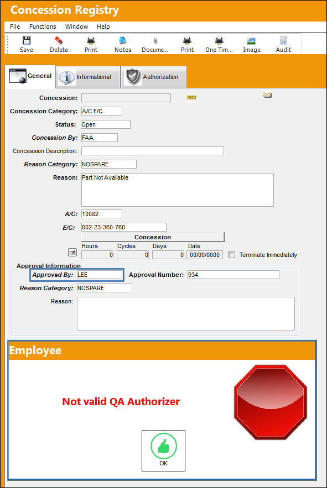Click the E/C label

coord(69,228)
